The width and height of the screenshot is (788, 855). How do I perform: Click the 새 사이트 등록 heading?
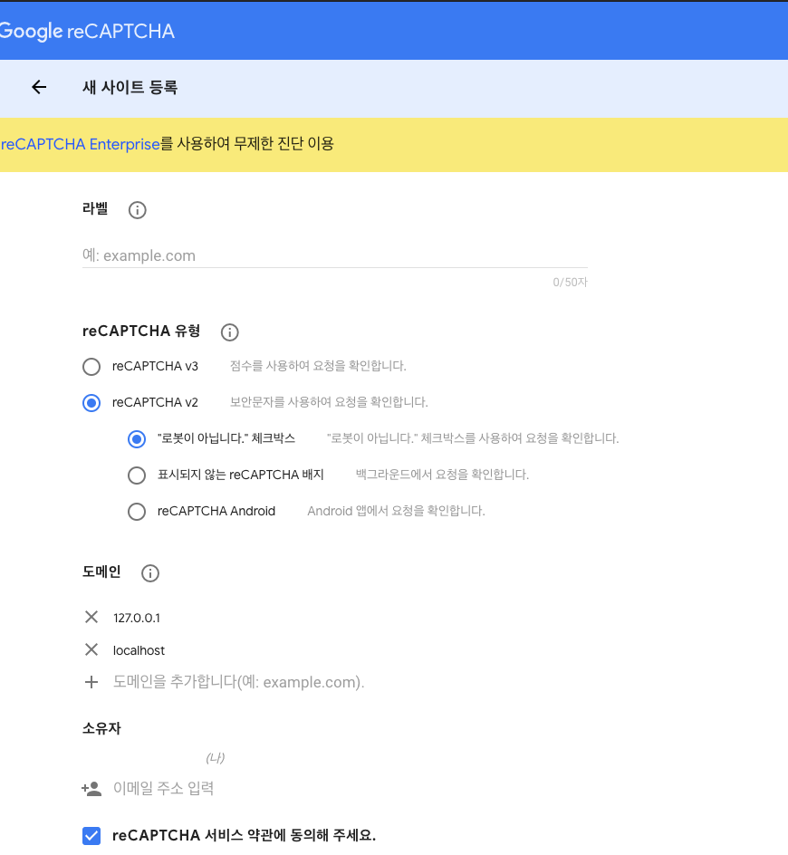point(130,87)
